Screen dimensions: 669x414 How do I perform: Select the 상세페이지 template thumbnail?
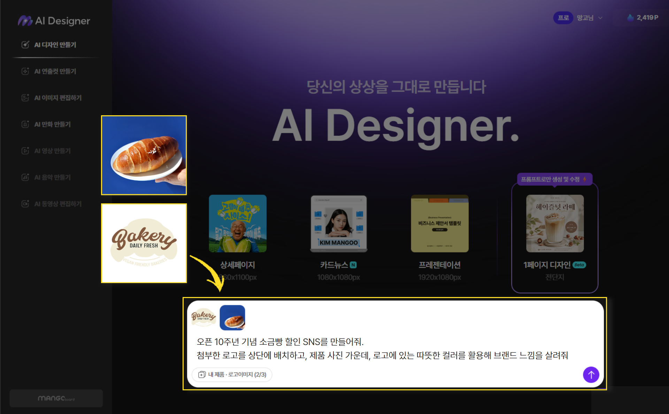(x=238, y=224)
